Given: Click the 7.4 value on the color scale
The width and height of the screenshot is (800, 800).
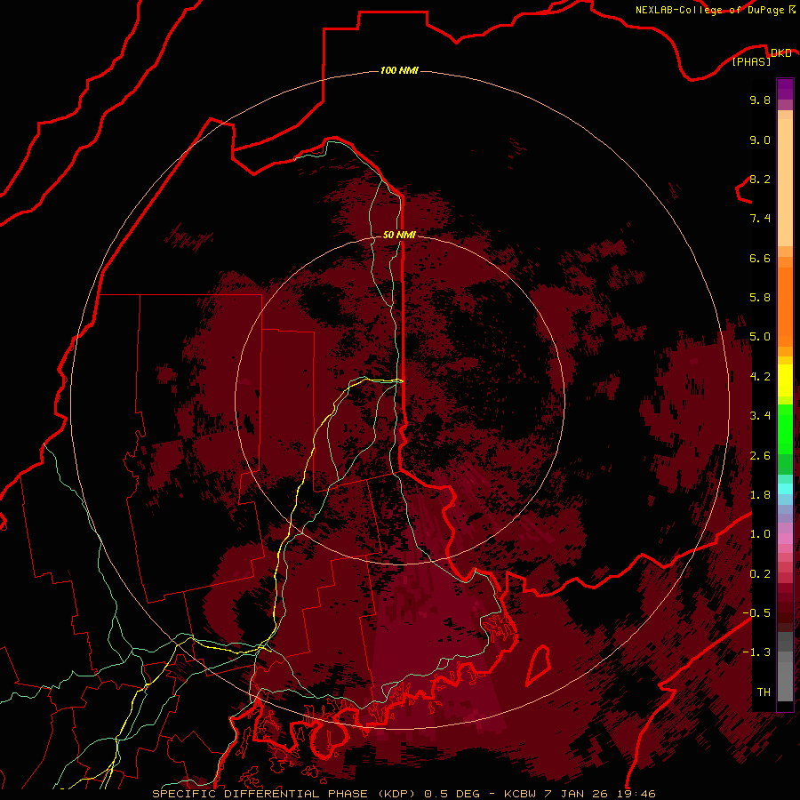Looking at the screenshot, I should [x=760, y=219].
